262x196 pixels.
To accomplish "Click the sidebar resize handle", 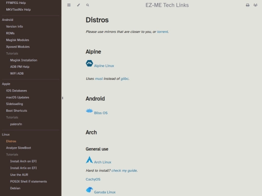I will (x=63, y=98).
